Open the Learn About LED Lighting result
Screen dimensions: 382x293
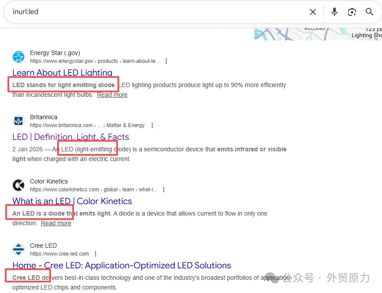coord(62,73)
